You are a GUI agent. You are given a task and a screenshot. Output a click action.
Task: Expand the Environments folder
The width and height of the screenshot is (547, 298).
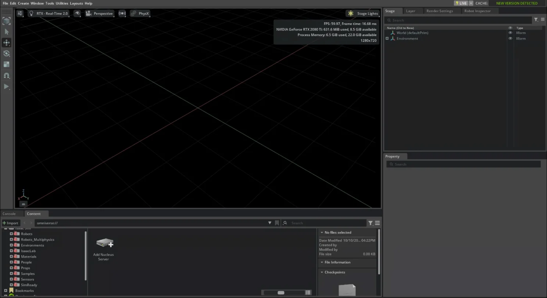[11, 245]
